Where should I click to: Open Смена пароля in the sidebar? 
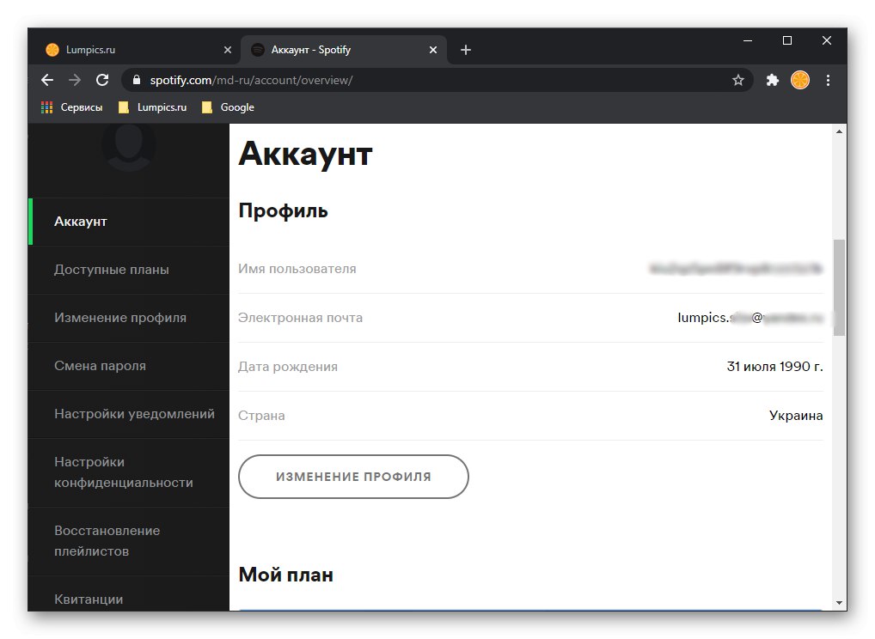tap(129, 367)
